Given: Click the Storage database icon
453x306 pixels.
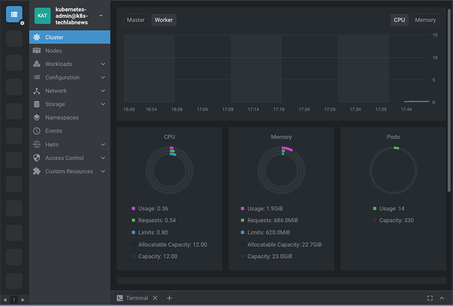Looking at the screenshot, I should point(37,104).
